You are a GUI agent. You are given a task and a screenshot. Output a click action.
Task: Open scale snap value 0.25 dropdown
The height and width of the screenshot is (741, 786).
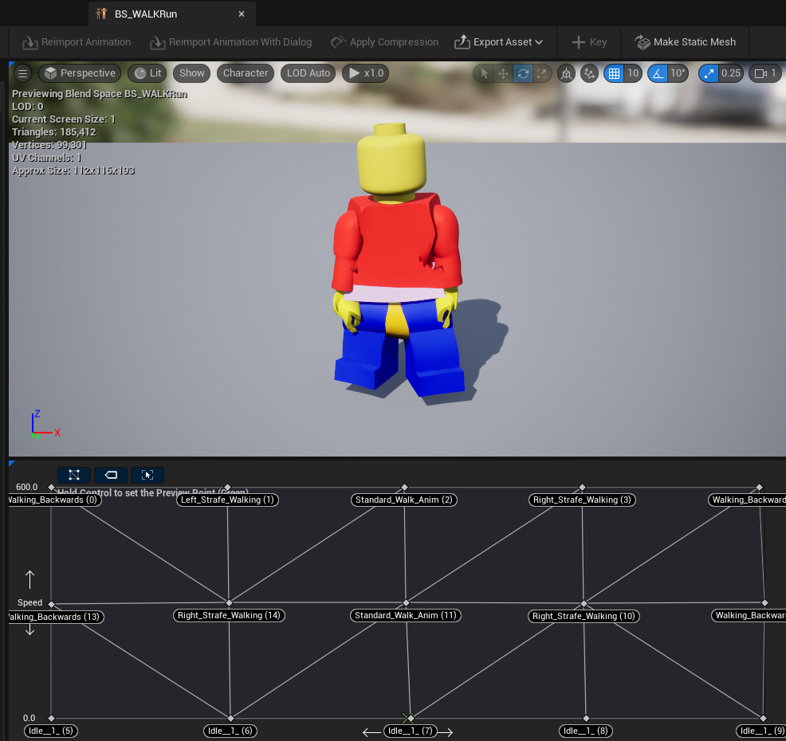(731, 73)
